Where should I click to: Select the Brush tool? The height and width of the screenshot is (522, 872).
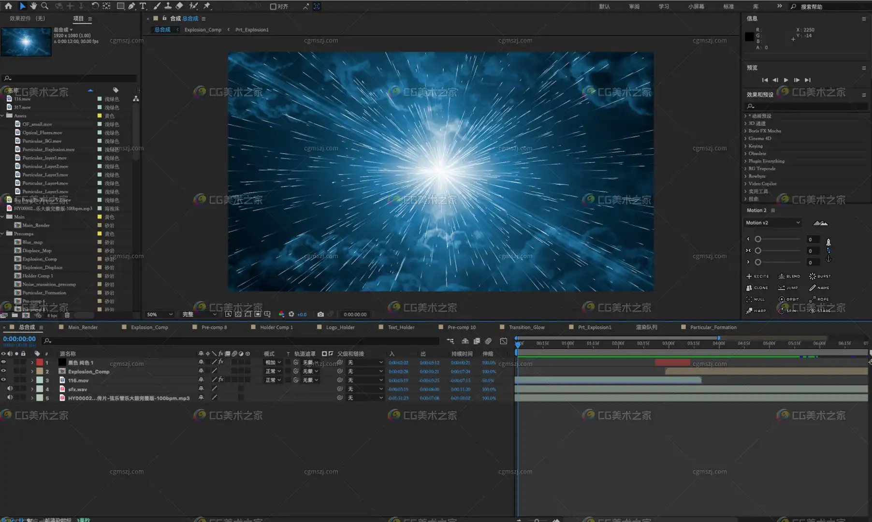pyautogui.click(x=157, y=6)
